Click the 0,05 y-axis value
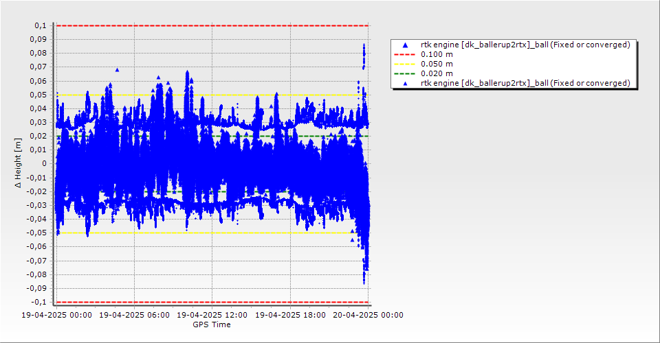 tap(38, 95)
